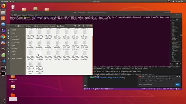This screenshot has height=104, width=186.
Task: Select Desktop in Files path bar
Action: point(28,26)
